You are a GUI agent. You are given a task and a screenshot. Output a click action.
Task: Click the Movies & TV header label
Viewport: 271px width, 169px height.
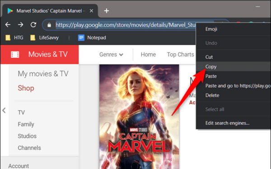(48, 54)
